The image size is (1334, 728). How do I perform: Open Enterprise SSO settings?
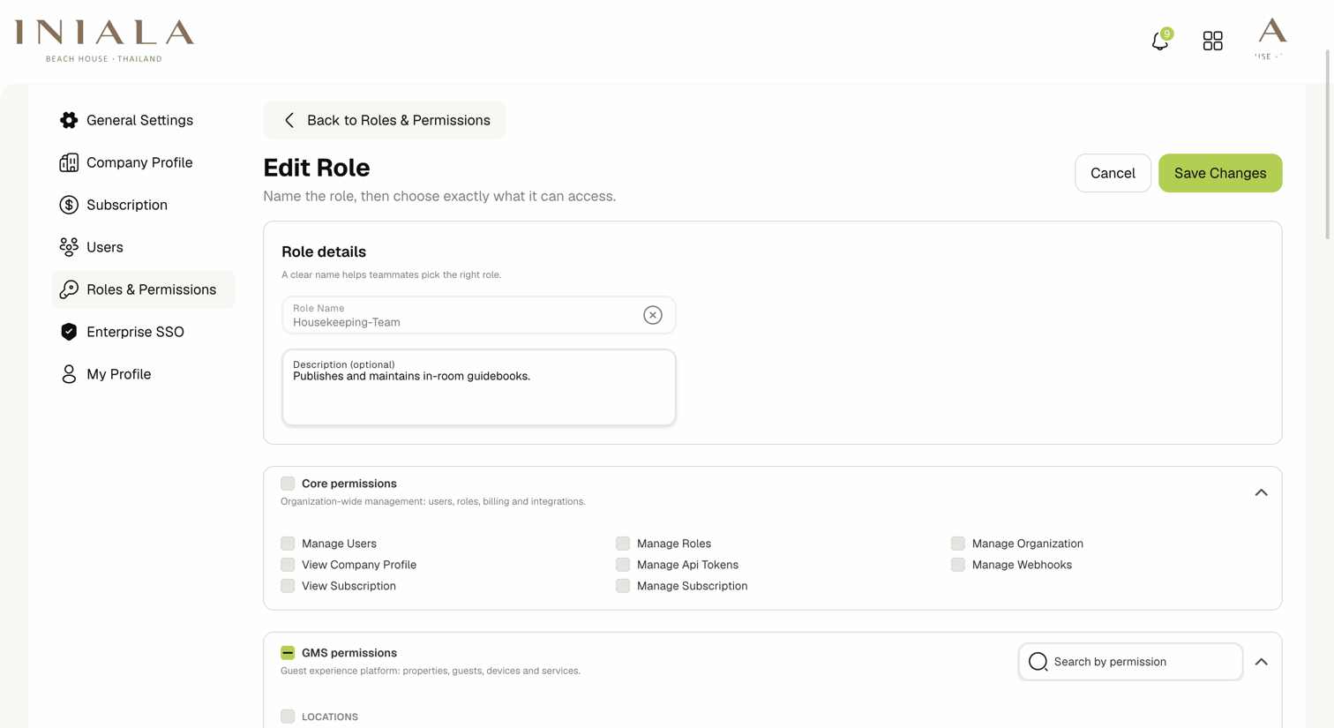143,332
